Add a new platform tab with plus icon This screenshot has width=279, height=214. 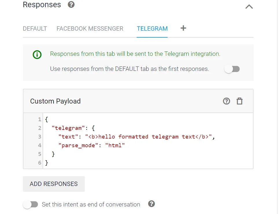[183, 28]
